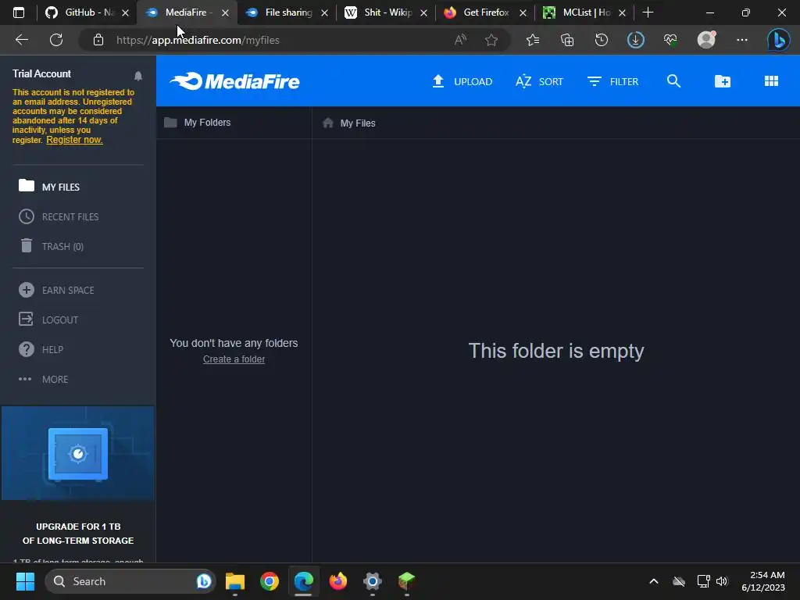The height and width of the screenshot is (600, 800).
Task: Click Upgrade for 1 TB storage text
Action: [78, 533]
